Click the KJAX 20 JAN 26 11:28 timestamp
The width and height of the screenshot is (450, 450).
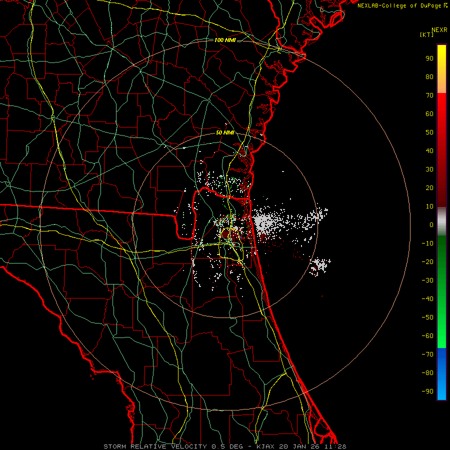pyautogui.click(x=301, y=446)
